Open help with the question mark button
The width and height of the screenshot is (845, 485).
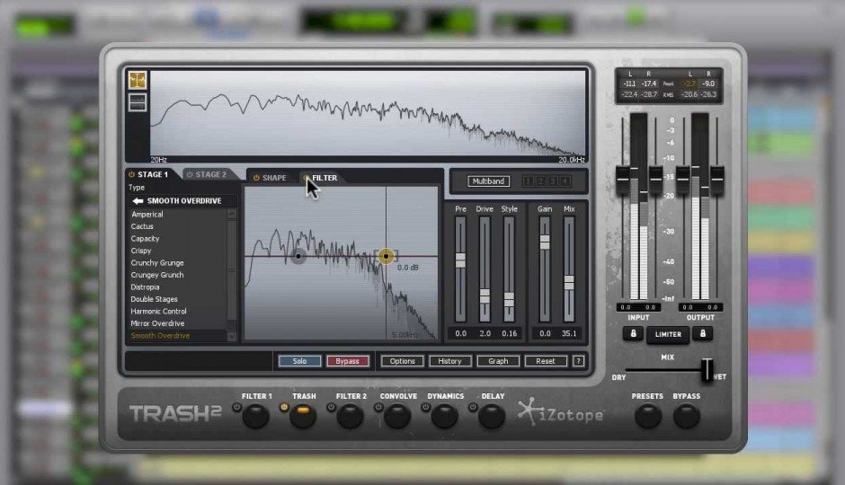coord(578,361)
